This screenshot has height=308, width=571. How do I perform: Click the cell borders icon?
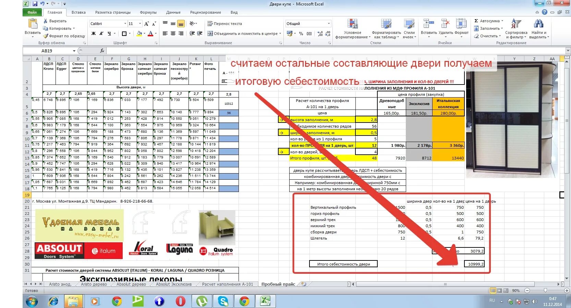124,34
